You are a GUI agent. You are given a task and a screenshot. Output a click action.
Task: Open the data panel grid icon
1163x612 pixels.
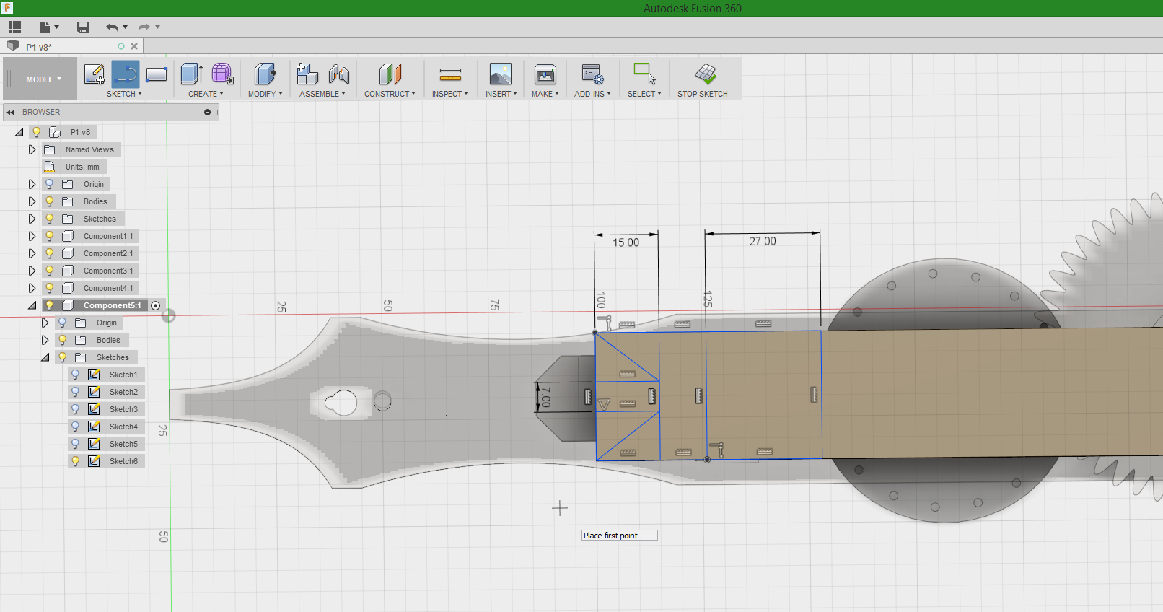[x=14, y=27]
